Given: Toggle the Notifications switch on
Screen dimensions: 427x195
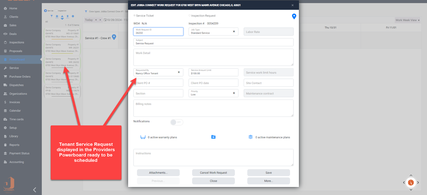Looking at the screenshot, I should (176, 122).
